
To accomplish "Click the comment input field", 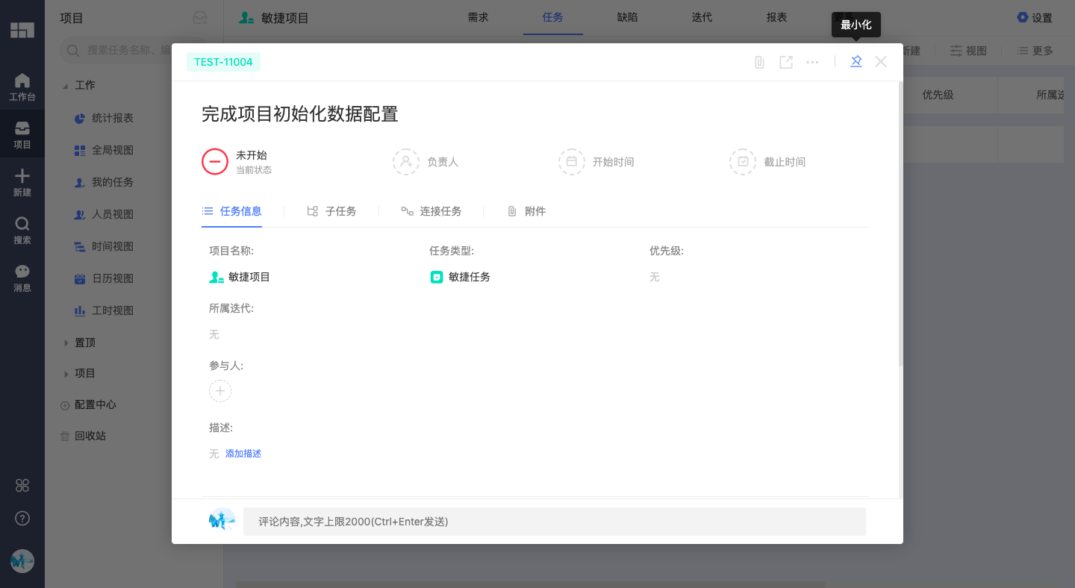I will [x=554, y=522].
